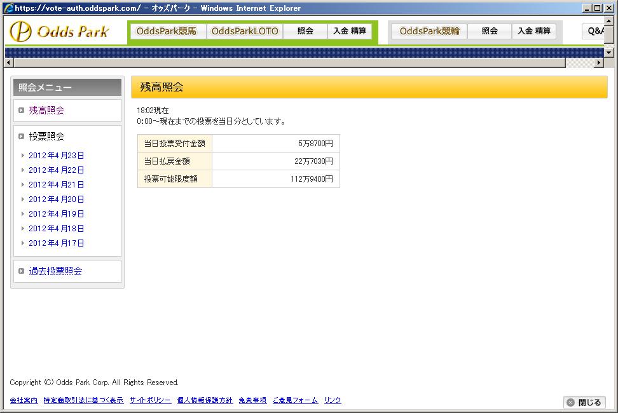Screen dimensions: 618x413
Task: Open the 残高照会 sidebar link
Action: [46, 110]
